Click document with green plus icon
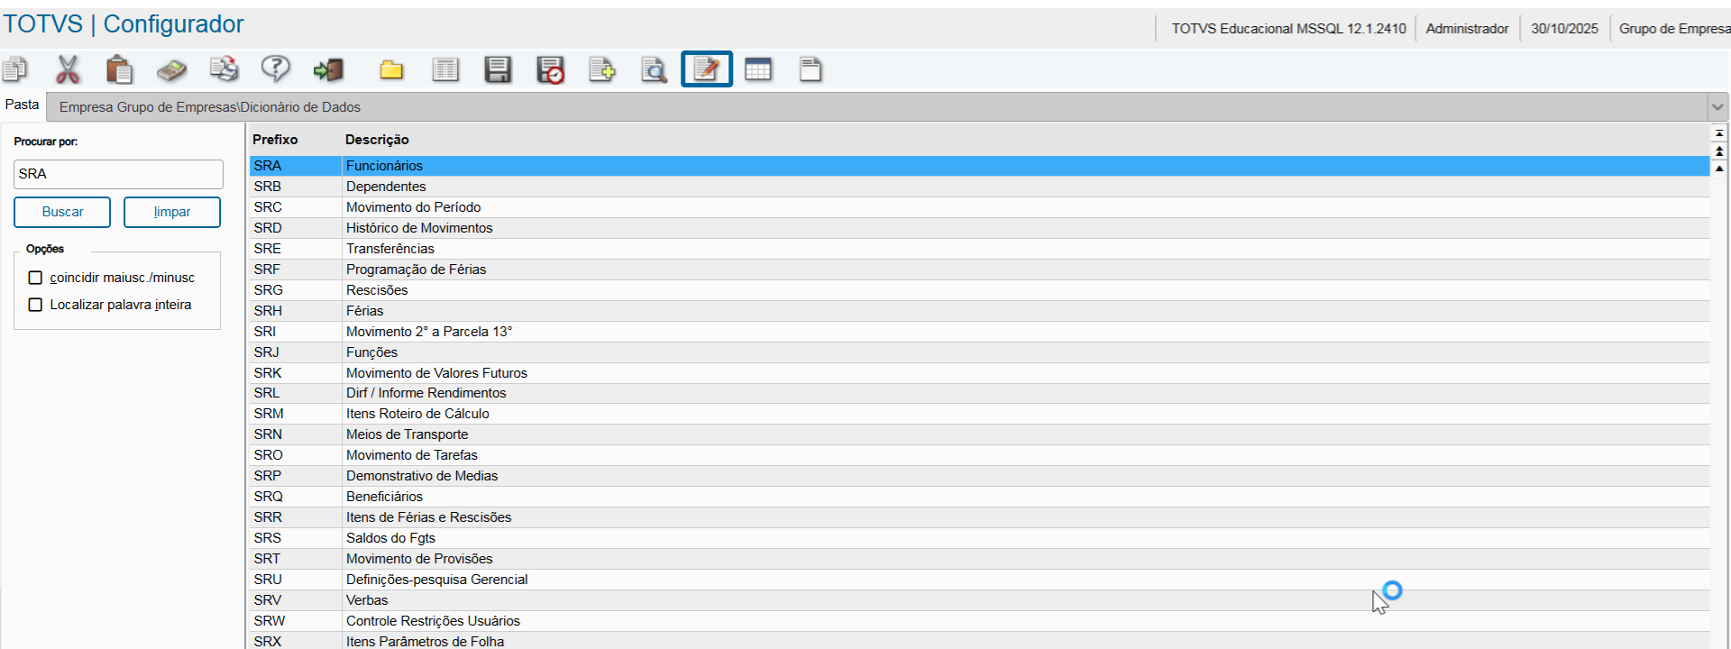This screenshot has height=649, width=1731. (602, 69)
